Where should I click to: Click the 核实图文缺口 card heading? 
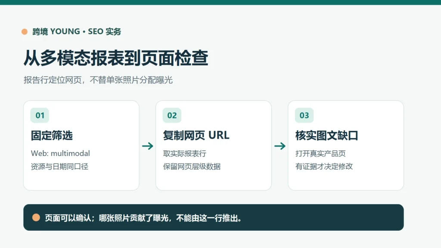[x=326, y=136]
